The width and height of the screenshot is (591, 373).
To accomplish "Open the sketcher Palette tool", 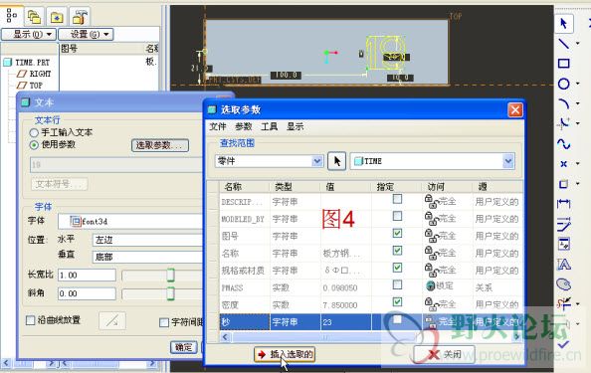I will [x=564, y=284].
